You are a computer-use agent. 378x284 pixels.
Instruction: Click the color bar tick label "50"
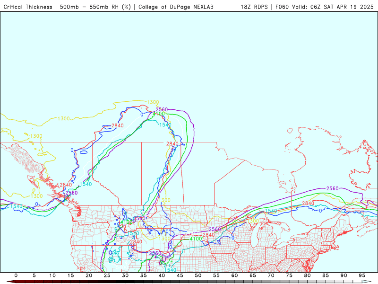point(198,275)
